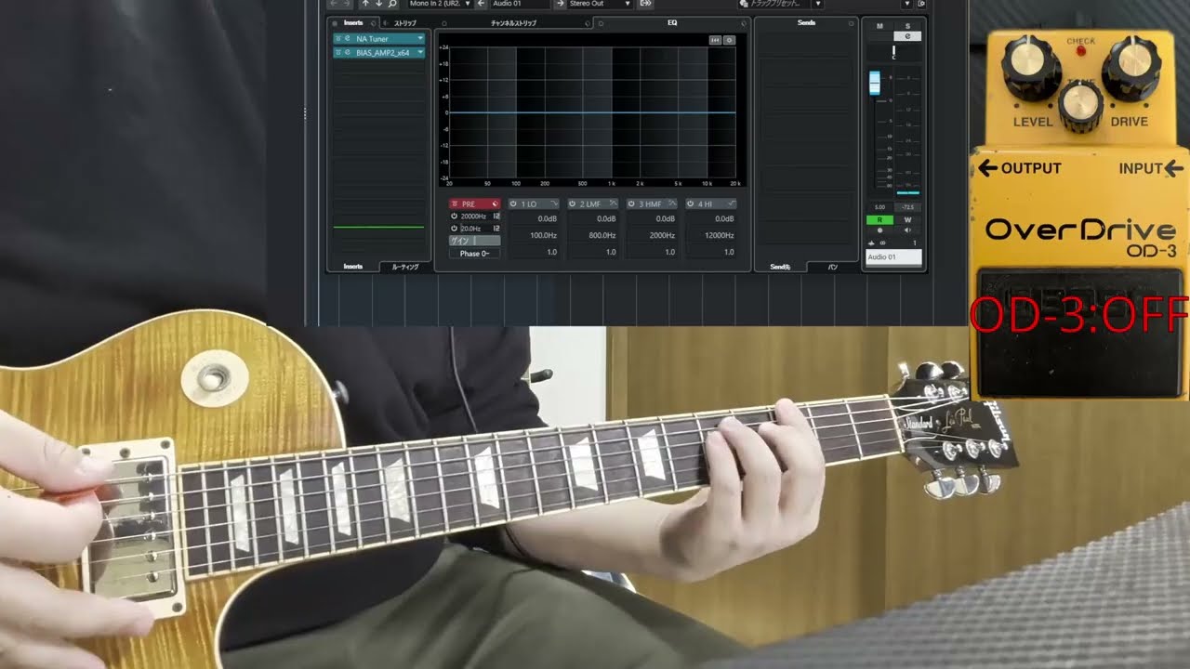Screen dimensions: 1190x669
Task: Open the EQ settings gear icon above the curve
Action: coord(729,40)
